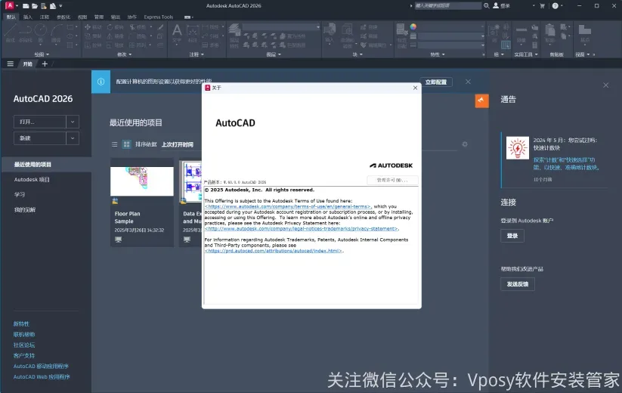Click the blue info icon in banner
The image size is (622, 393).
tap(101, 82)
